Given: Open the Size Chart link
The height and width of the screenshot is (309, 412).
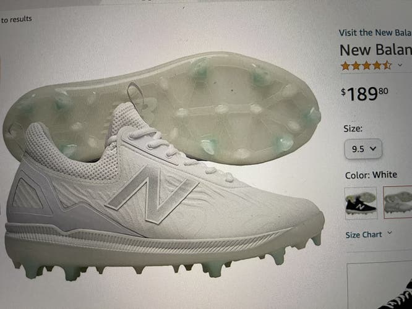Looking at the screenshot, I should (x=364, y=235).
